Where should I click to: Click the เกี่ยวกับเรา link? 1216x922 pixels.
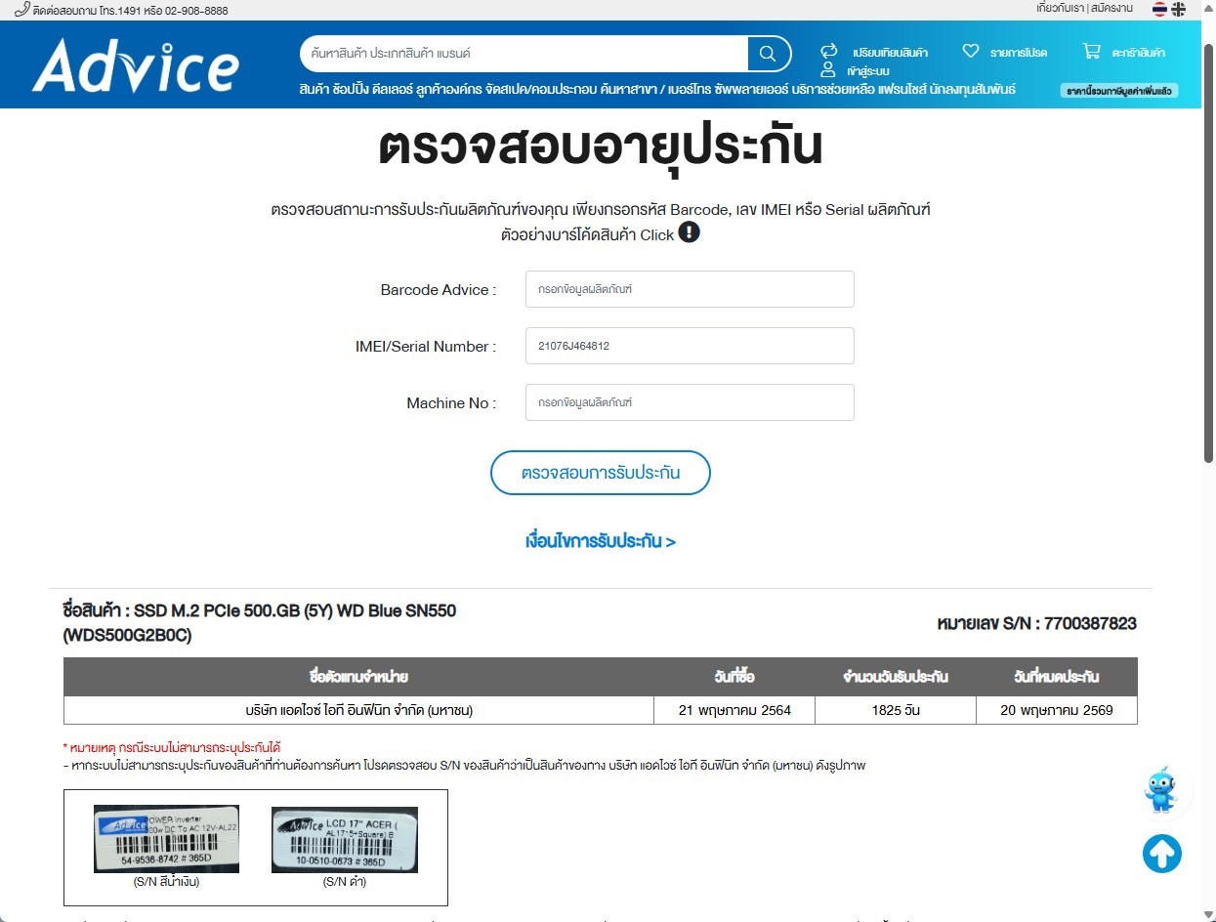pyautogui.click(x=1062, y=9)
